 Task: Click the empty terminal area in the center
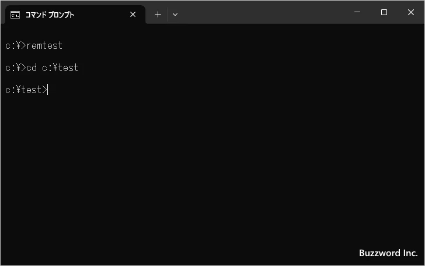(212, 163)
